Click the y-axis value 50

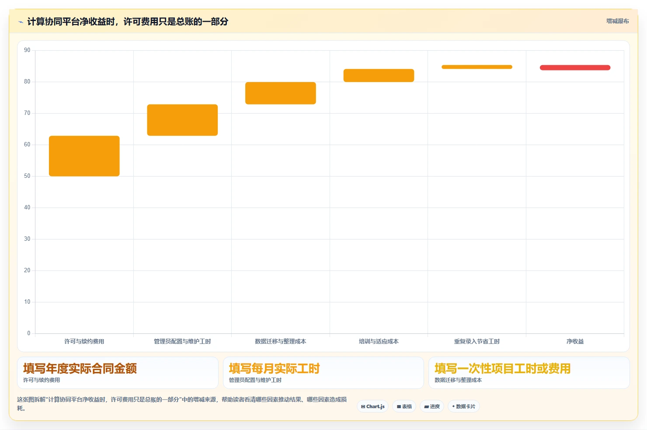(27, 176)
